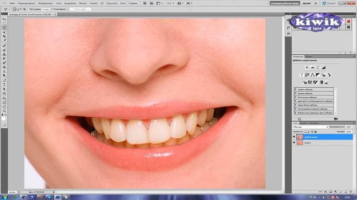
Task: Add a Black & White adjustment layer
Action: [x=318, y=75]
